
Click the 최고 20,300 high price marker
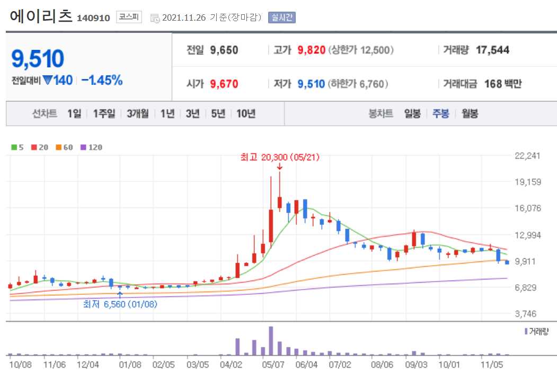pyautogui.click(x=278, y=158)
